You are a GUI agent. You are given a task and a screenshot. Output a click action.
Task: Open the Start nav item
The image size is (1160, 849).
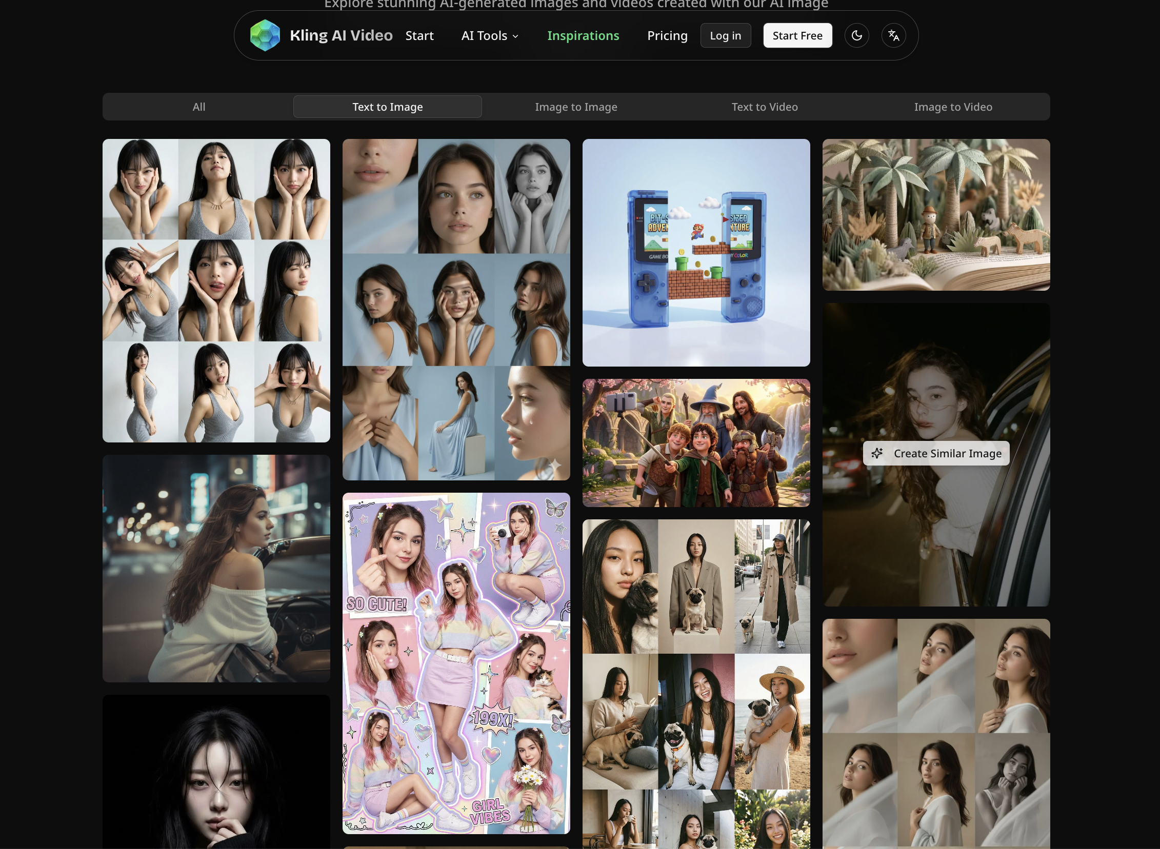coord(419,35)
